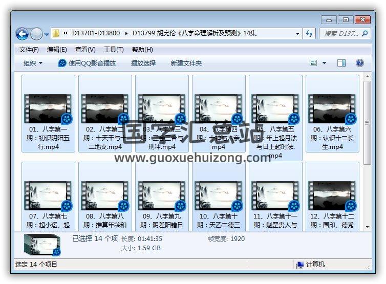Click the D13701-D13800 breadcrumb folder
The image size is (386, 284).
(x=96, y=33)
